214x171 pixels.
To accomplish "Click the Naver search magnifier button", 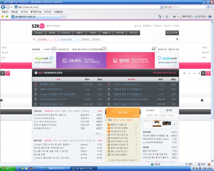I will point(208,7).
